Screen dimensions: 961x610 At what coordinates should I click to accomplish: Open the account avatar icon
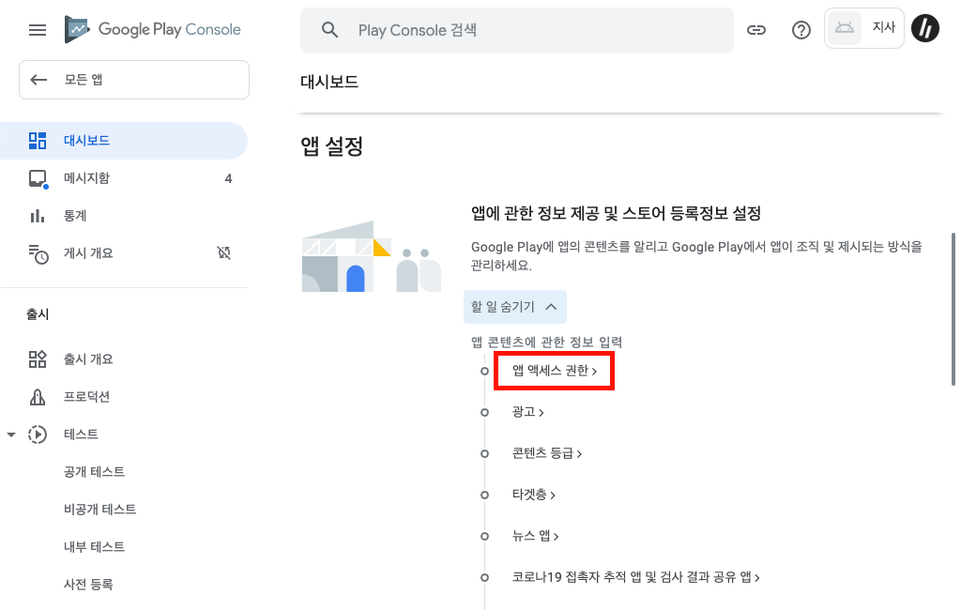pyautogui.click(x=926, y=29)
